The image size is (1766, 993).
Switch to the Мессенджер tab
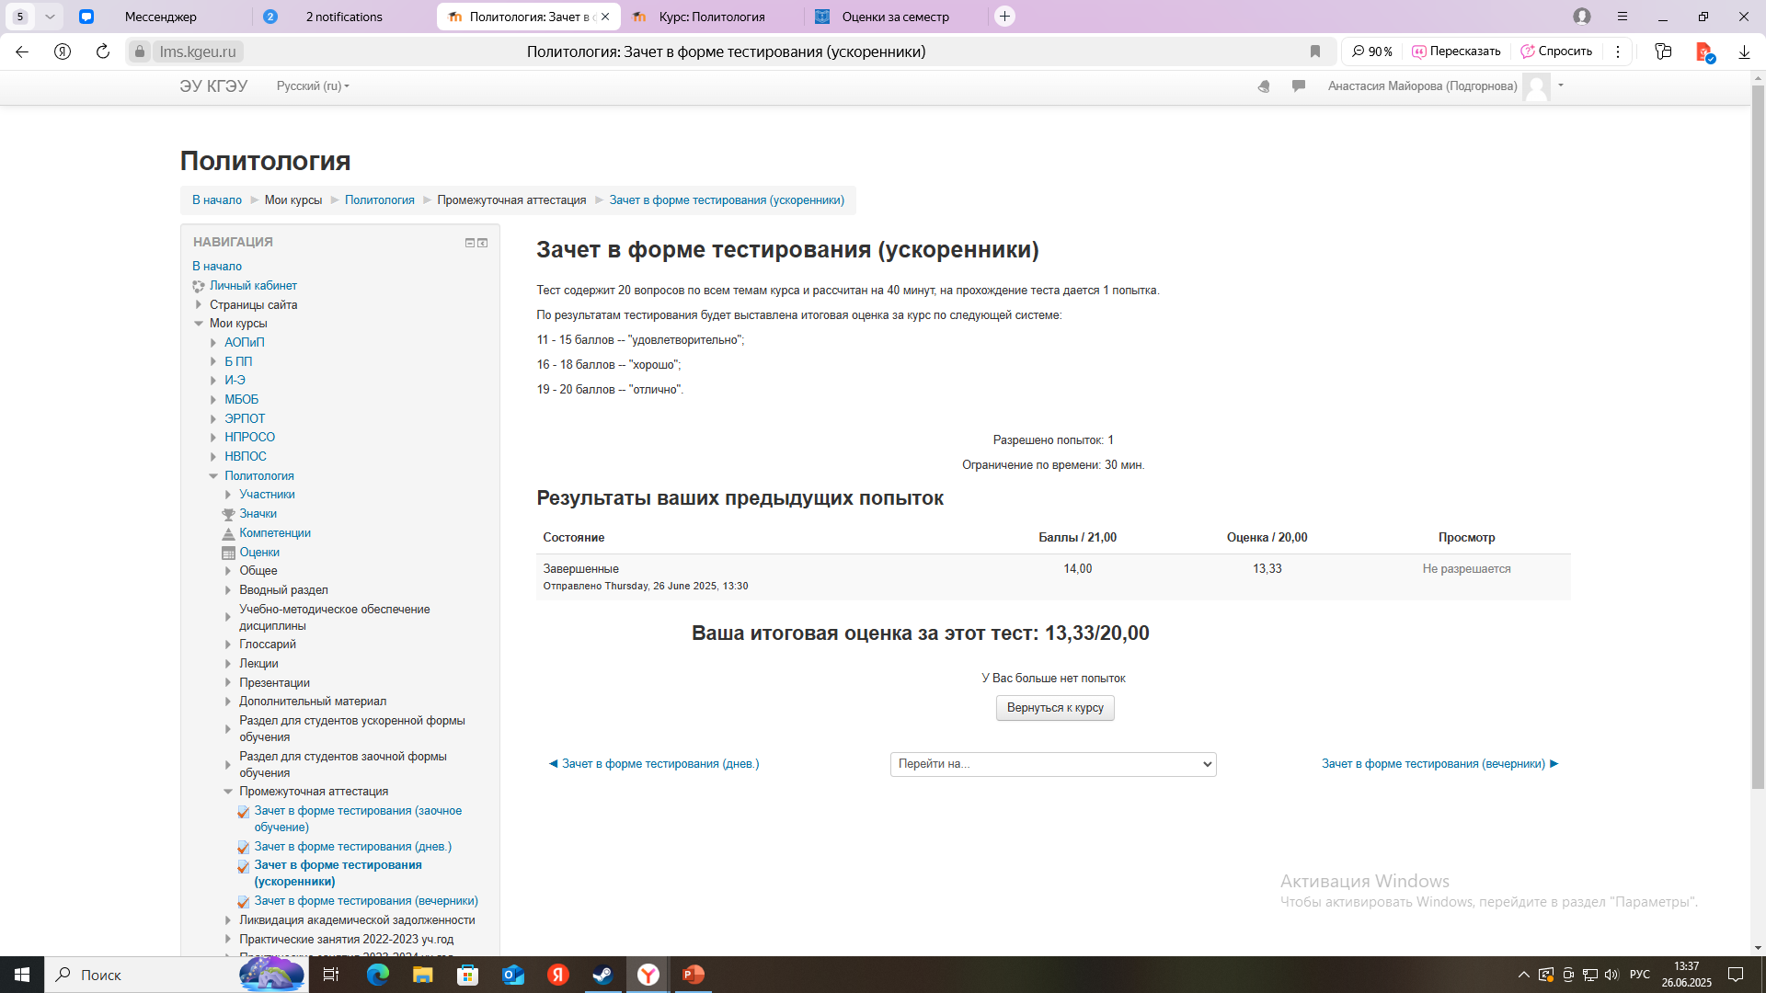161,17
